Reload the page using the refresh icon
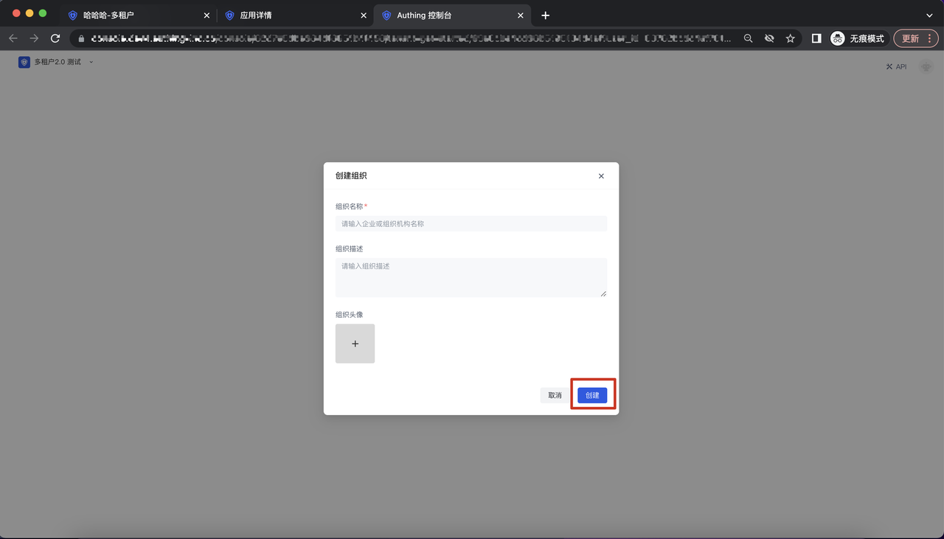Image resolution: width=944 pixels, height=539 pixels. pyautogui.click(x=55, y=38)
